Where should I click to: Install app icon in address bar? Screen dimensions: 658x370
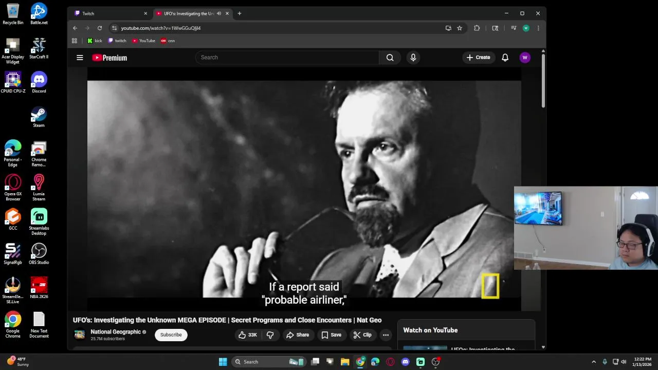point(448,28)
